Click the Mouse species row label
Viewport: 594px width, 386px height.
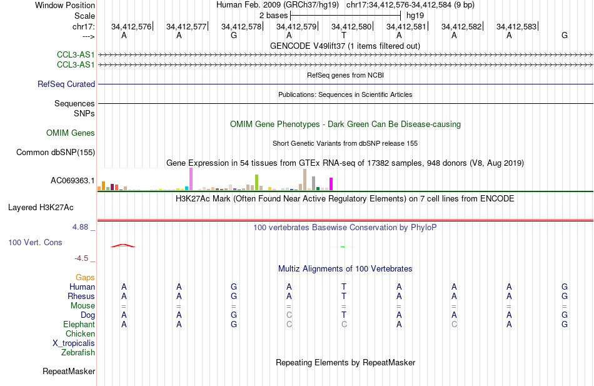click(x=83, y=306)
